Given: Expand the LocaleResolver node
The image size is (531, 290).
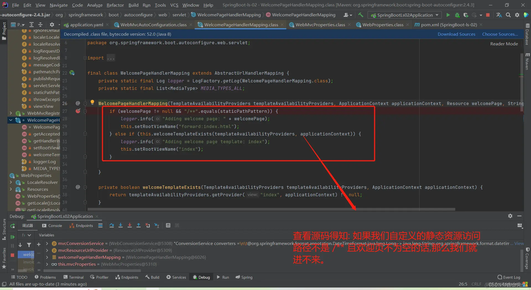Looking at the screenshot, I should point(11,182).
